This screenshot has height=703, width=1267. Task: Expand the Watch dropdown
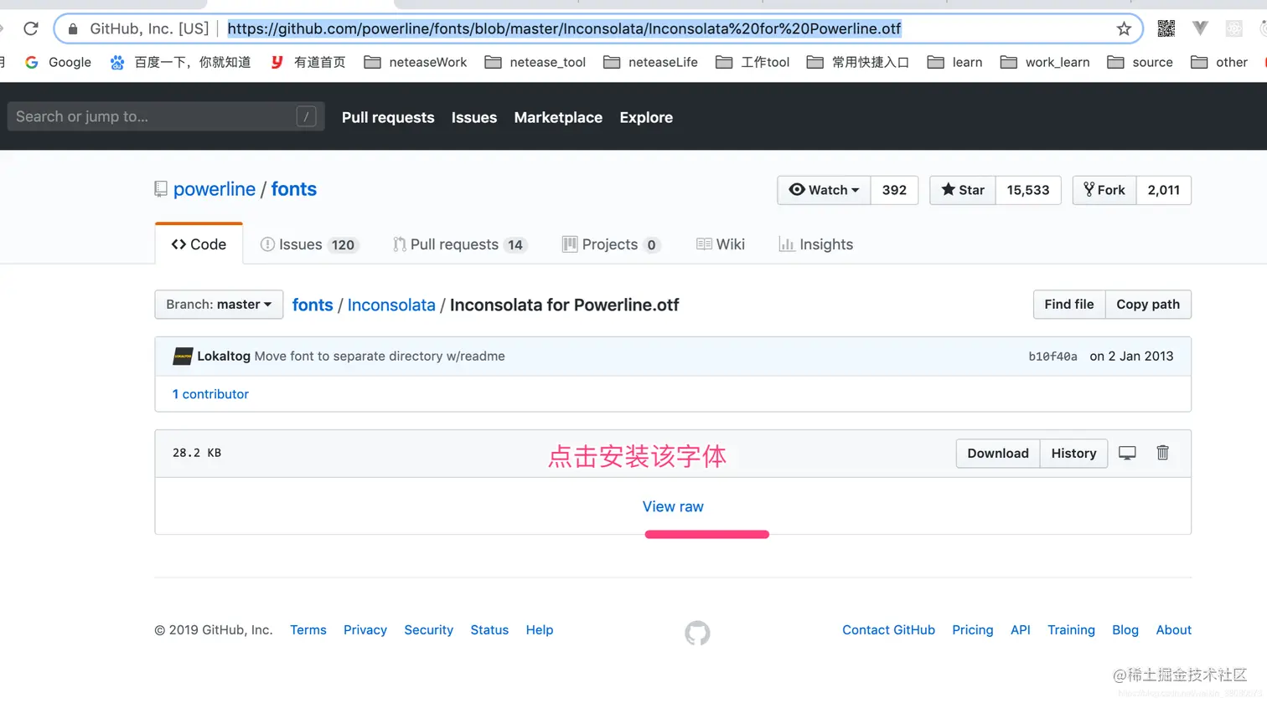pyautogui.click(x=825, y=190)
